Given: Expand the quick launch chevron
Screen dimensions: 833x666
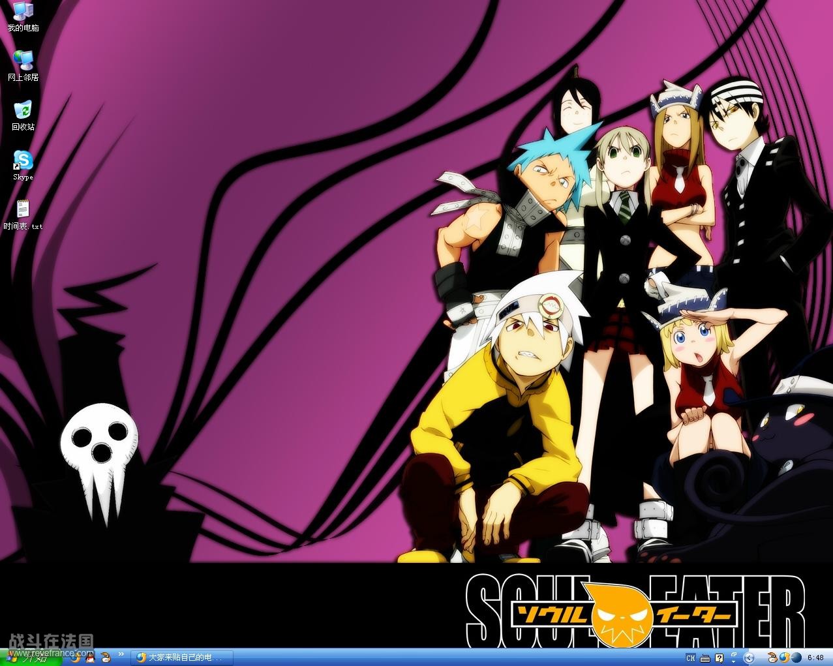Looking at the screenshot, I should [x=121, y=654].
